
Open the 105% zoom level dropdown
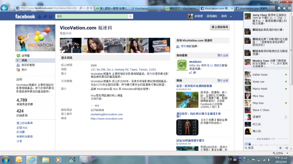(288, 153)
